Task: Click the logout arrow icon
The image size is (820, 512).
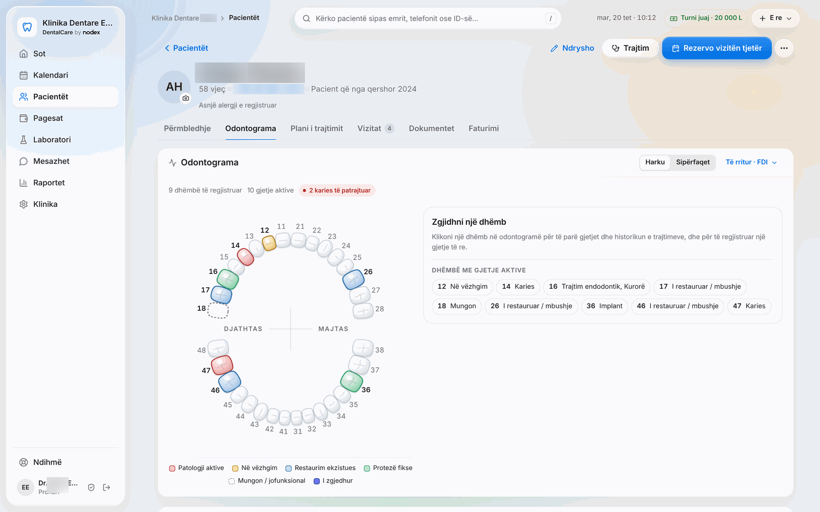Action: 107,487
